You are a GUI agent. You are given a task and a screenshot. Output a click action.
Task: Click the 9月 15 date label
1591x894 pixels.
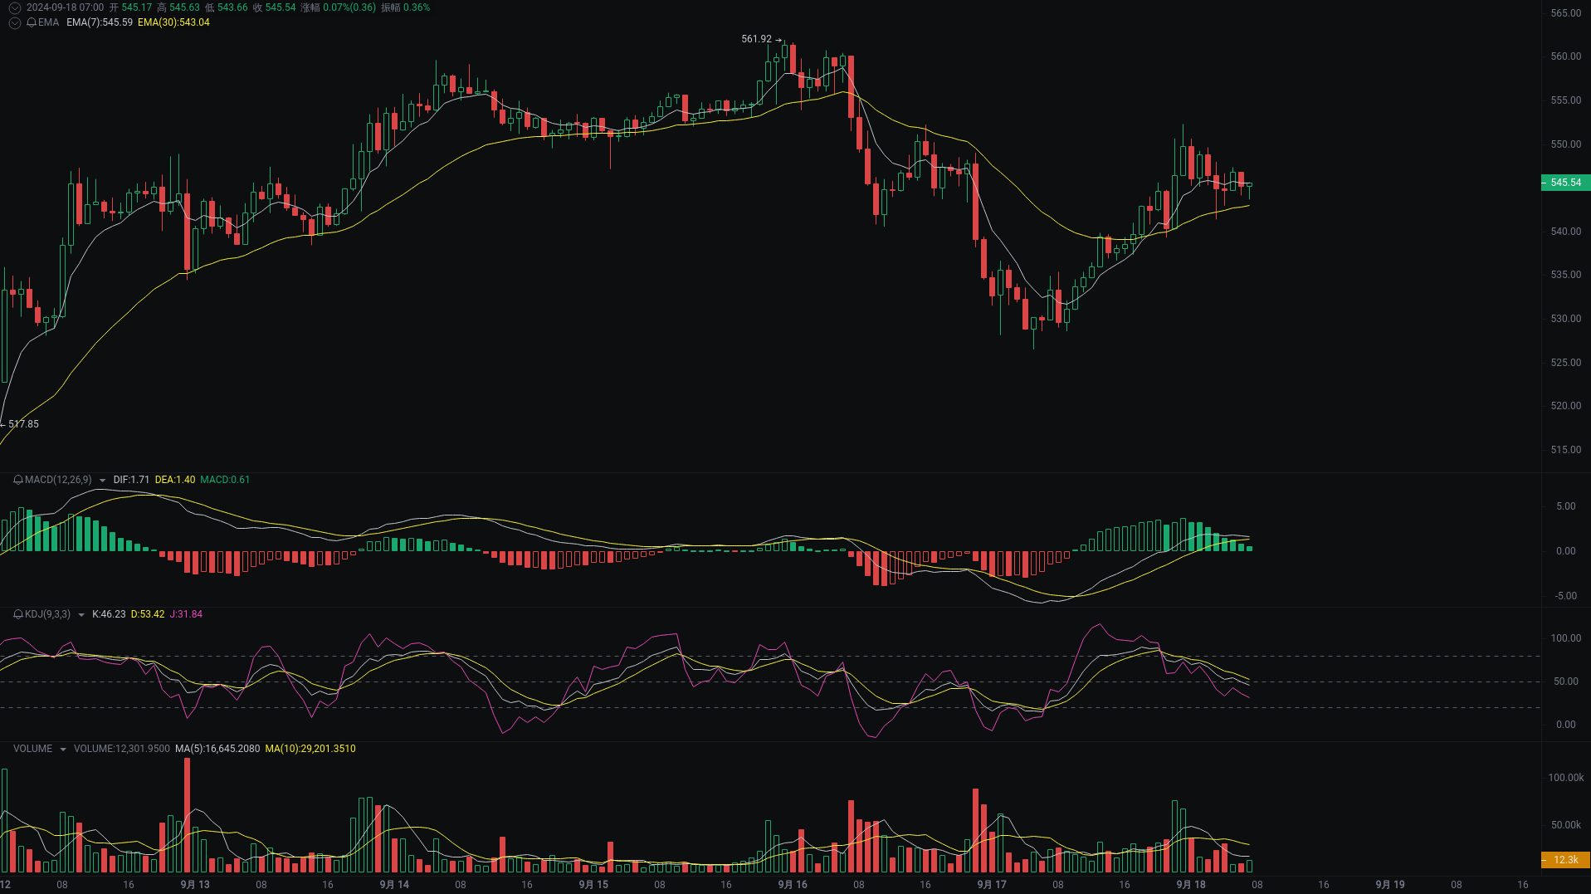[x=593, y=885]
